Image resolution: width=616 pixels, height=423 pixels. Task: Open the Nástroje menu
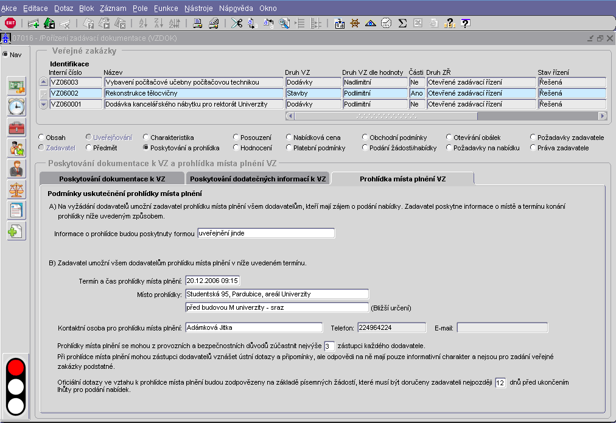pos(198,9)
